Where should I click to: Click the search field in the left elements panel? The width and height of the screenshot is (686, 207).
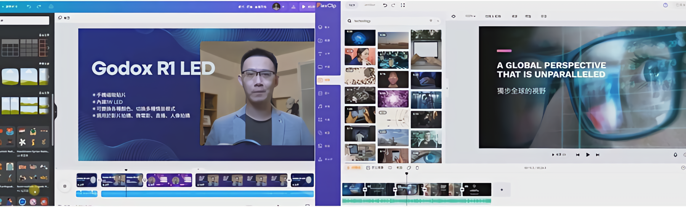click(25, 21)
